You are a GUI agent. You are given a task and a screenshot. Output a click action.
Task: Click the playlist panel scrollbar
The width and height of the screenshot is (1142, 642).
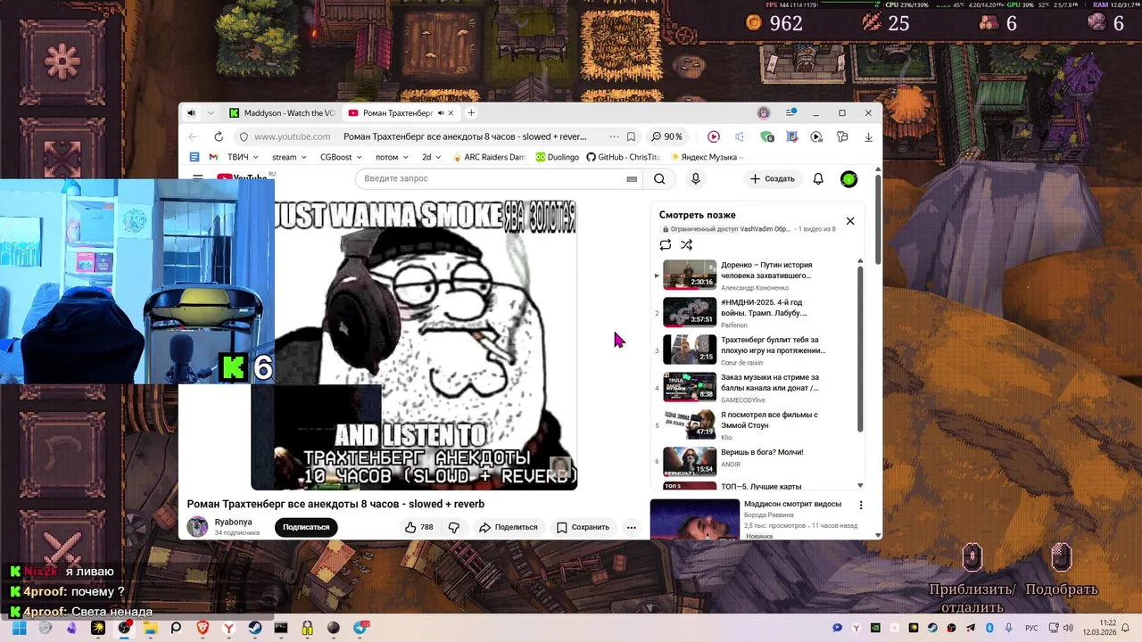(x=860, y=348)
